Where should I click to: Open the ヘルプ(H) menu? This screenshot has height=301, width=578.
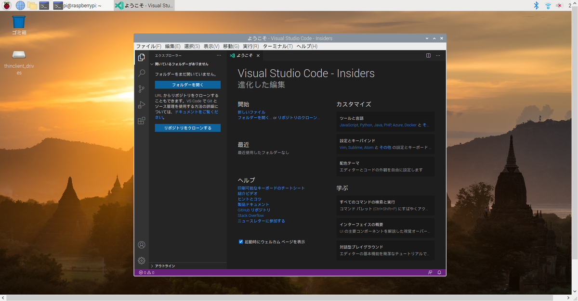click(x=307, y=46)
